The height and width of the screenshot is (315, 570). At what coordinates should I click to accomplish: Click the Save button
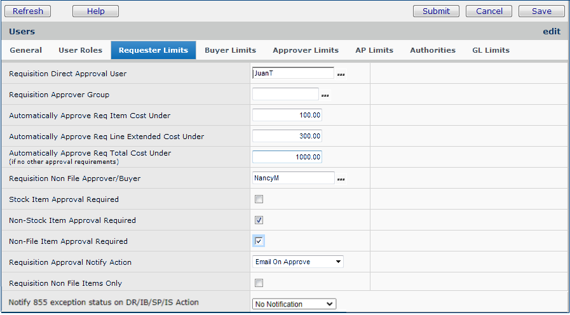pyautogui.click(x=541, y=11)
